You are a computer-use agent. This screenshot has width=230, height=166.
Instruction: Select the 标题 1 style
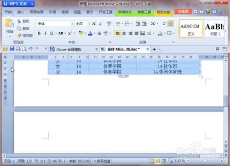(215, 29)
